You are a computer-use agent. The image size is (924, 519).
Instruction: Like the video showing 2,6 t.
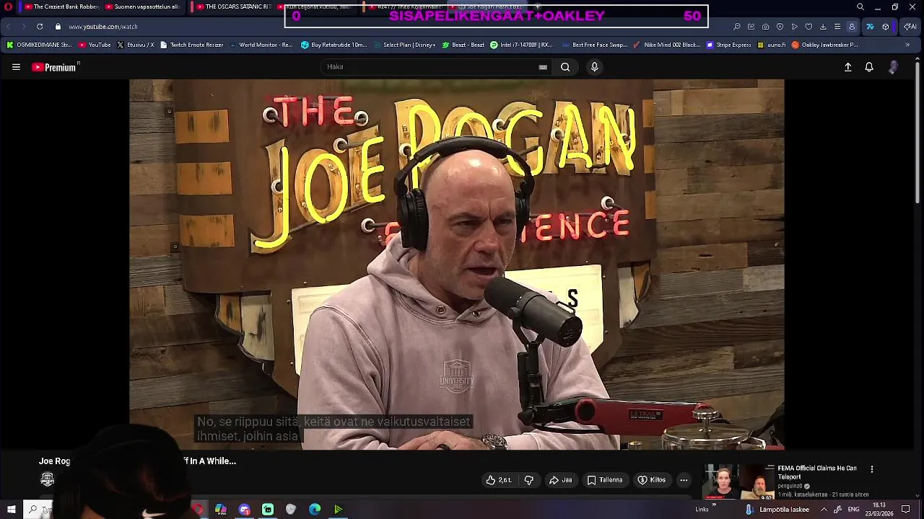click(499, 480)
